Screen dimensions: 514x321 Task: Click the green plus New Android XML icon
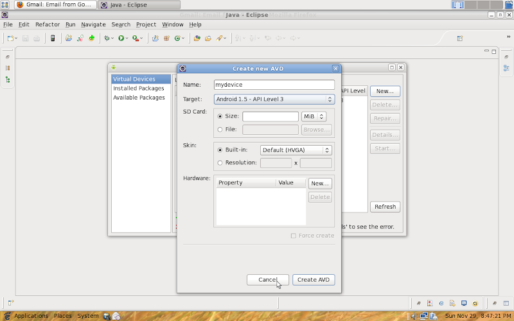(91, 38)
